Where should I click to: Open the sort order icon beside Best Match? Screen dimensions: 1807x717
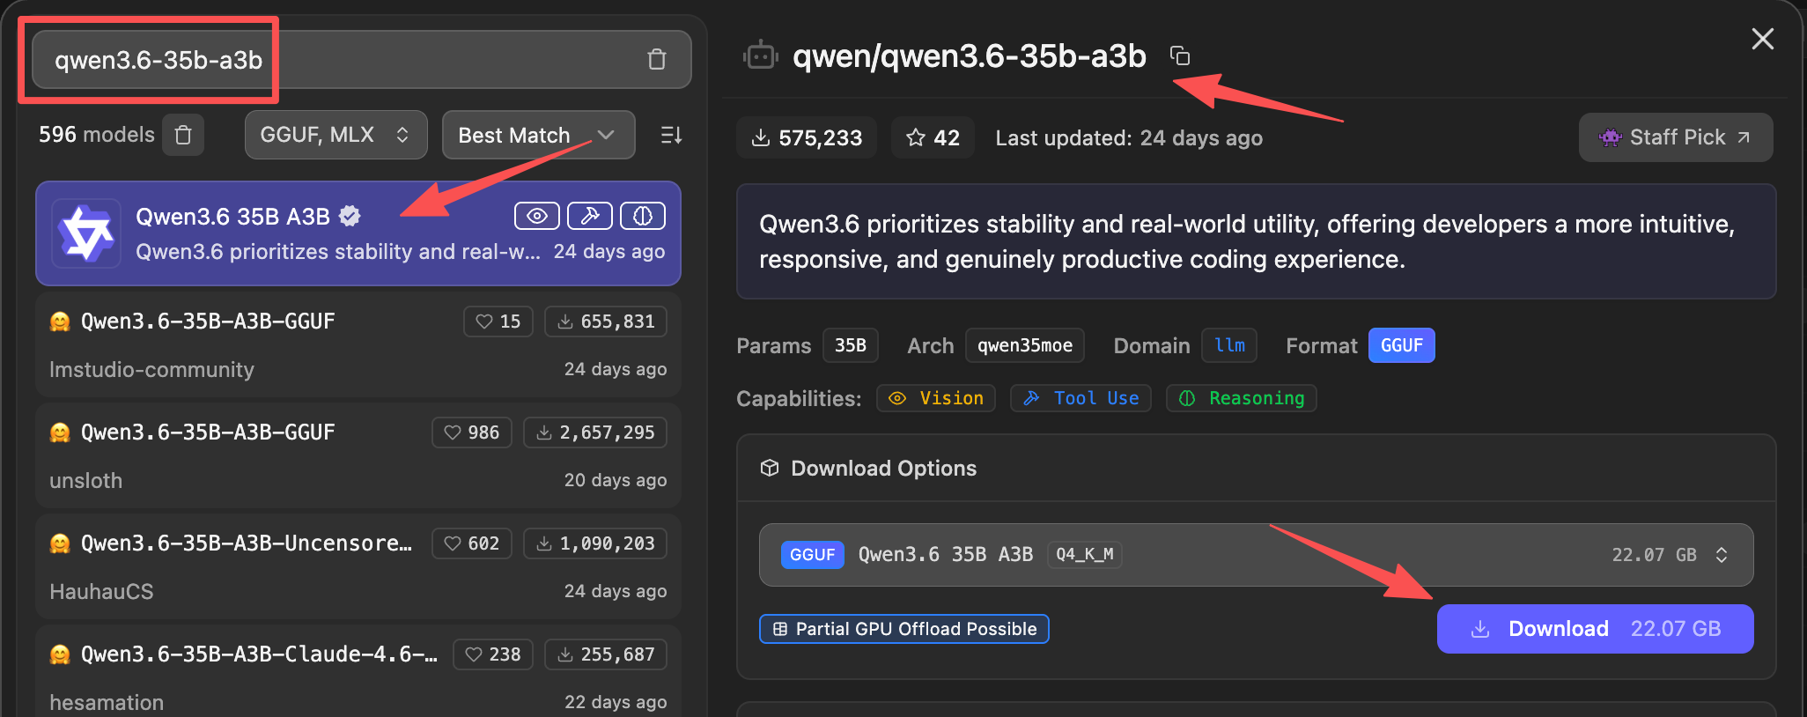tap(671, 135)
